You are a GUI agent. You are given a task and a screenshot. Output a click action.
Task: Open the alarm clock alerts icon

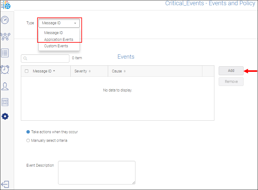pyautogui.click(x=5, y=69)
